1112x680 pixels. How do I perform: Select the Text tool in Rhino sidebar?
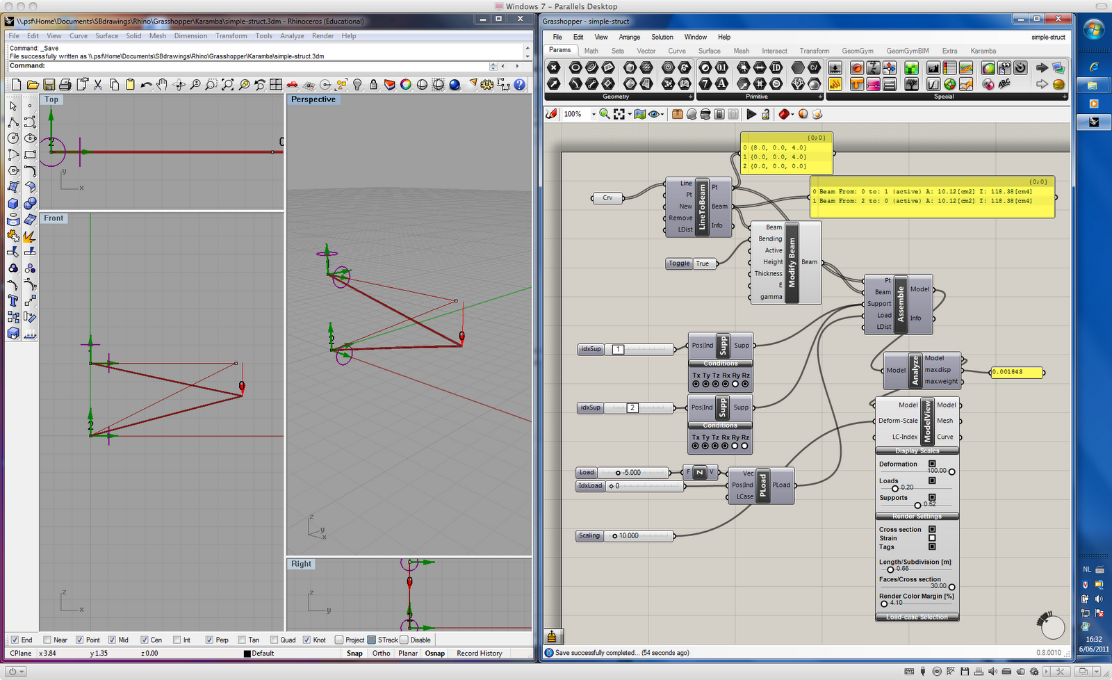pyautogui.click(x=13, y=301)
